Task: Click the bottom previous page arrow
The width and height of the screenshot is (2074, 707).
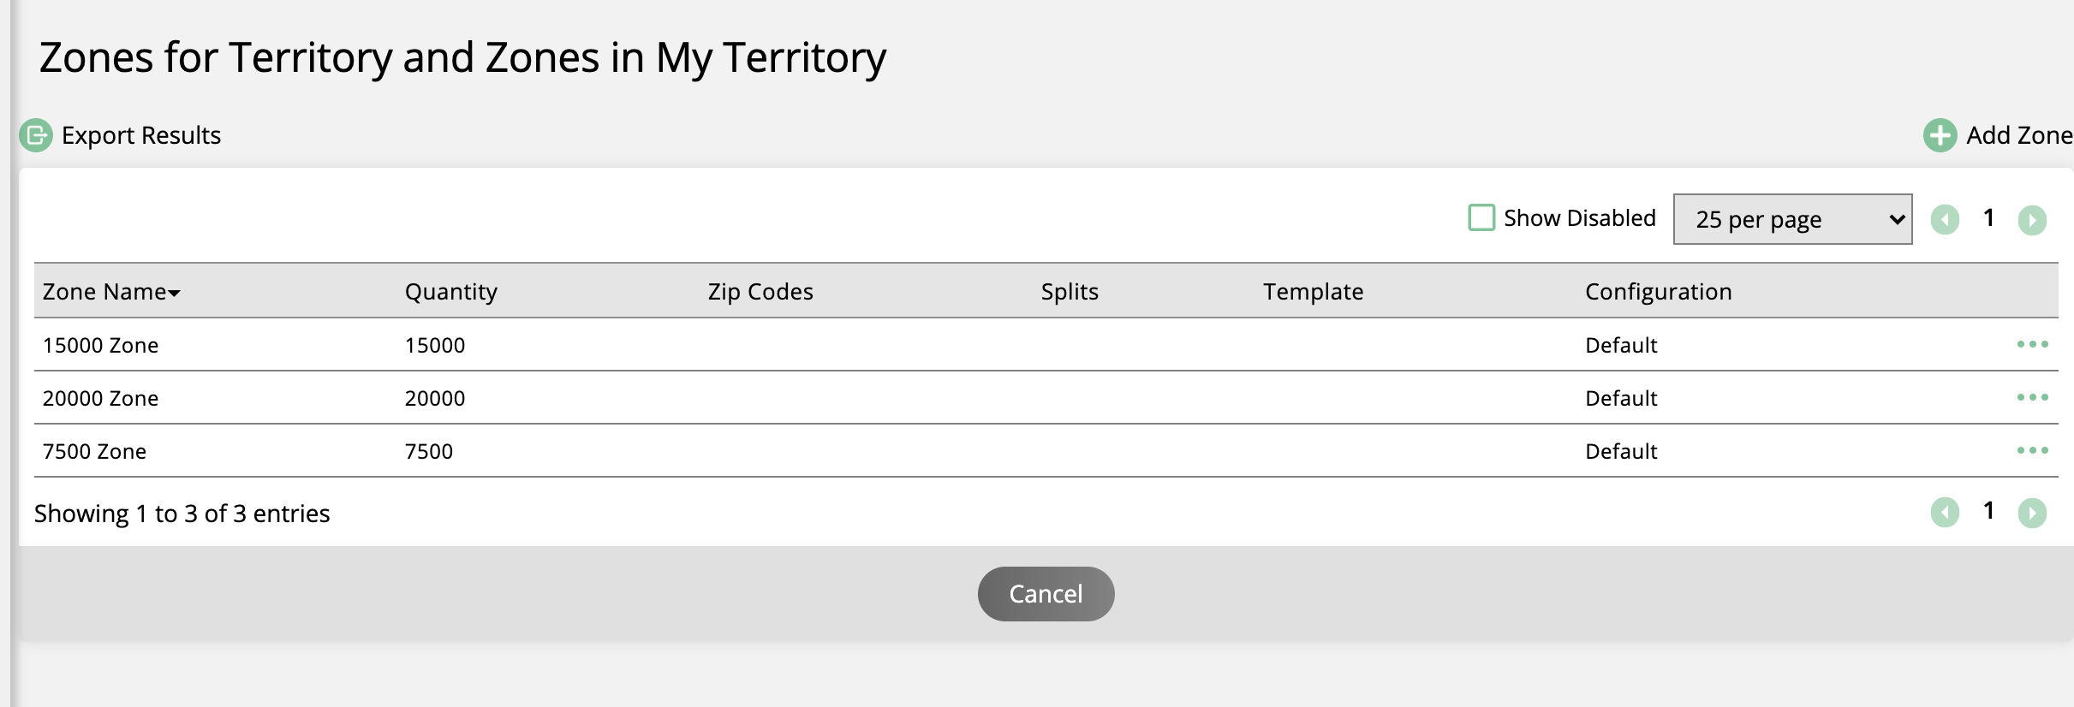Action: point(1946,512)
